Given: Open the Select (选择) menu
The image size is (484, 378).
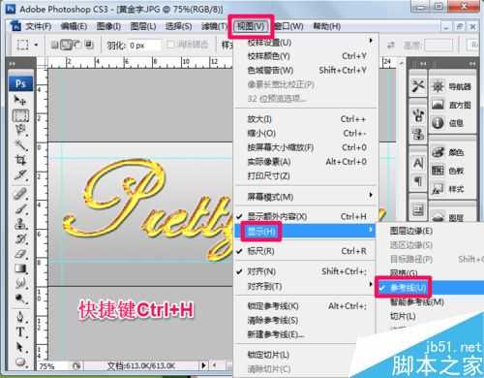Looking at the screenshot, I should click(x=178, y=26).
